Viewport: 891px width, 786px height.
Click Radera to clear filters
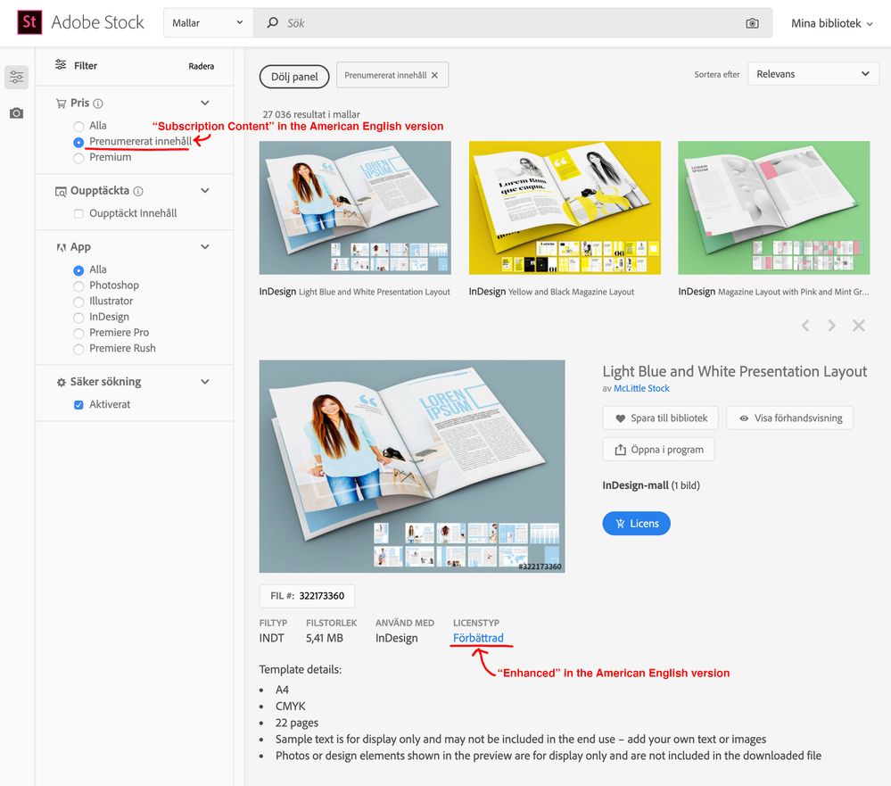(202, 66)
